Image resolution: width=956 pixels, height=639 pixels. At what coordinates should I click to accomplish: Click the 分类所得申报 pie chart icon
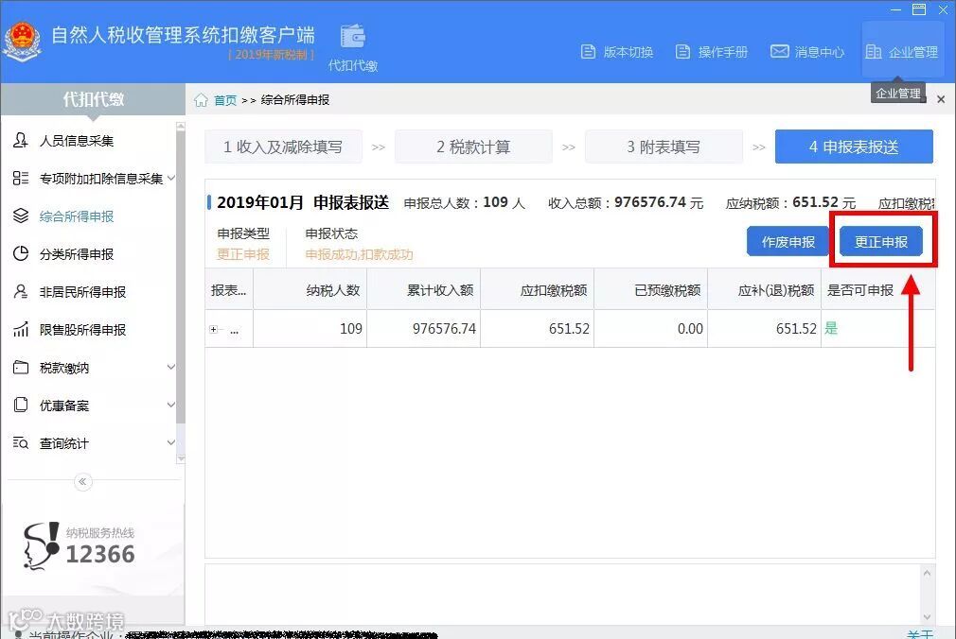click(x=20, y=253)
